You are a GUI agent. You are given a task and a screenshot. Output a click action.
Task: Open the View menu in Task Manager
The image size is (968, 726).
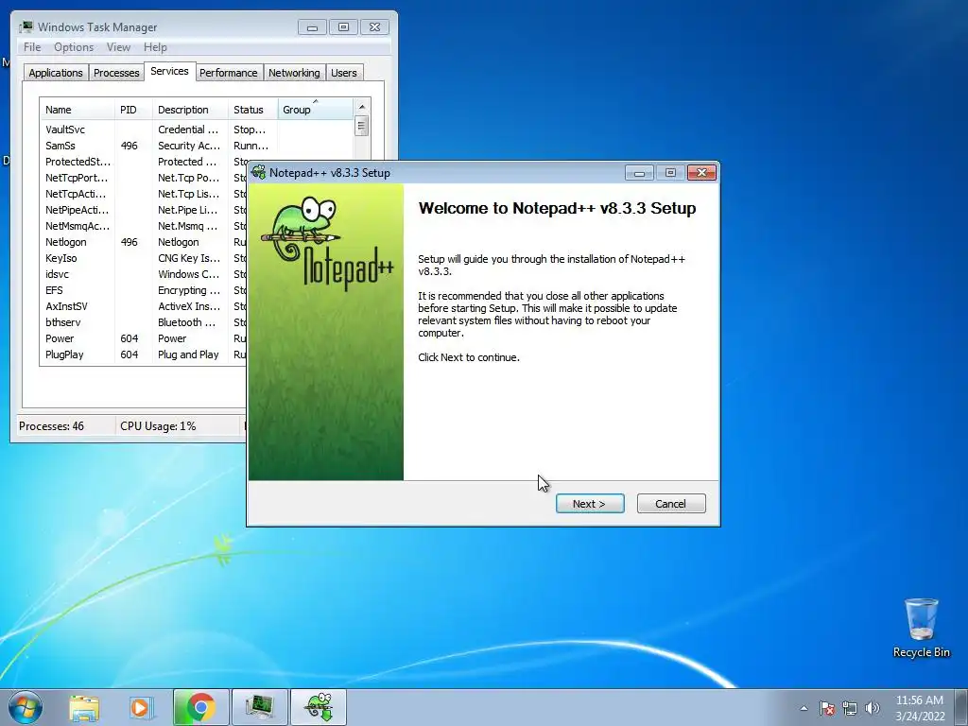(x=118, y=47)
